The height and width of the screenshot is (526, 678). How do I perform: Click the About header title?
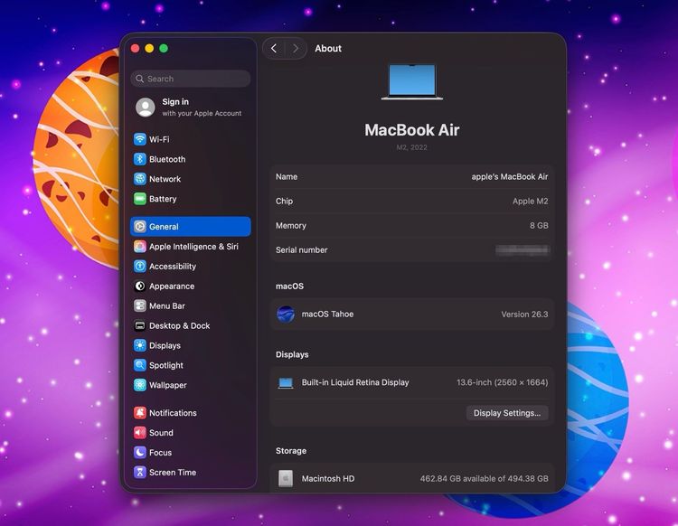click(328, 49)
